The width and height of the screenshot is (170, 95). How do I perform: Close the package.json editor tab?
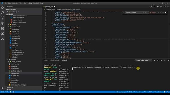[55, 7]
